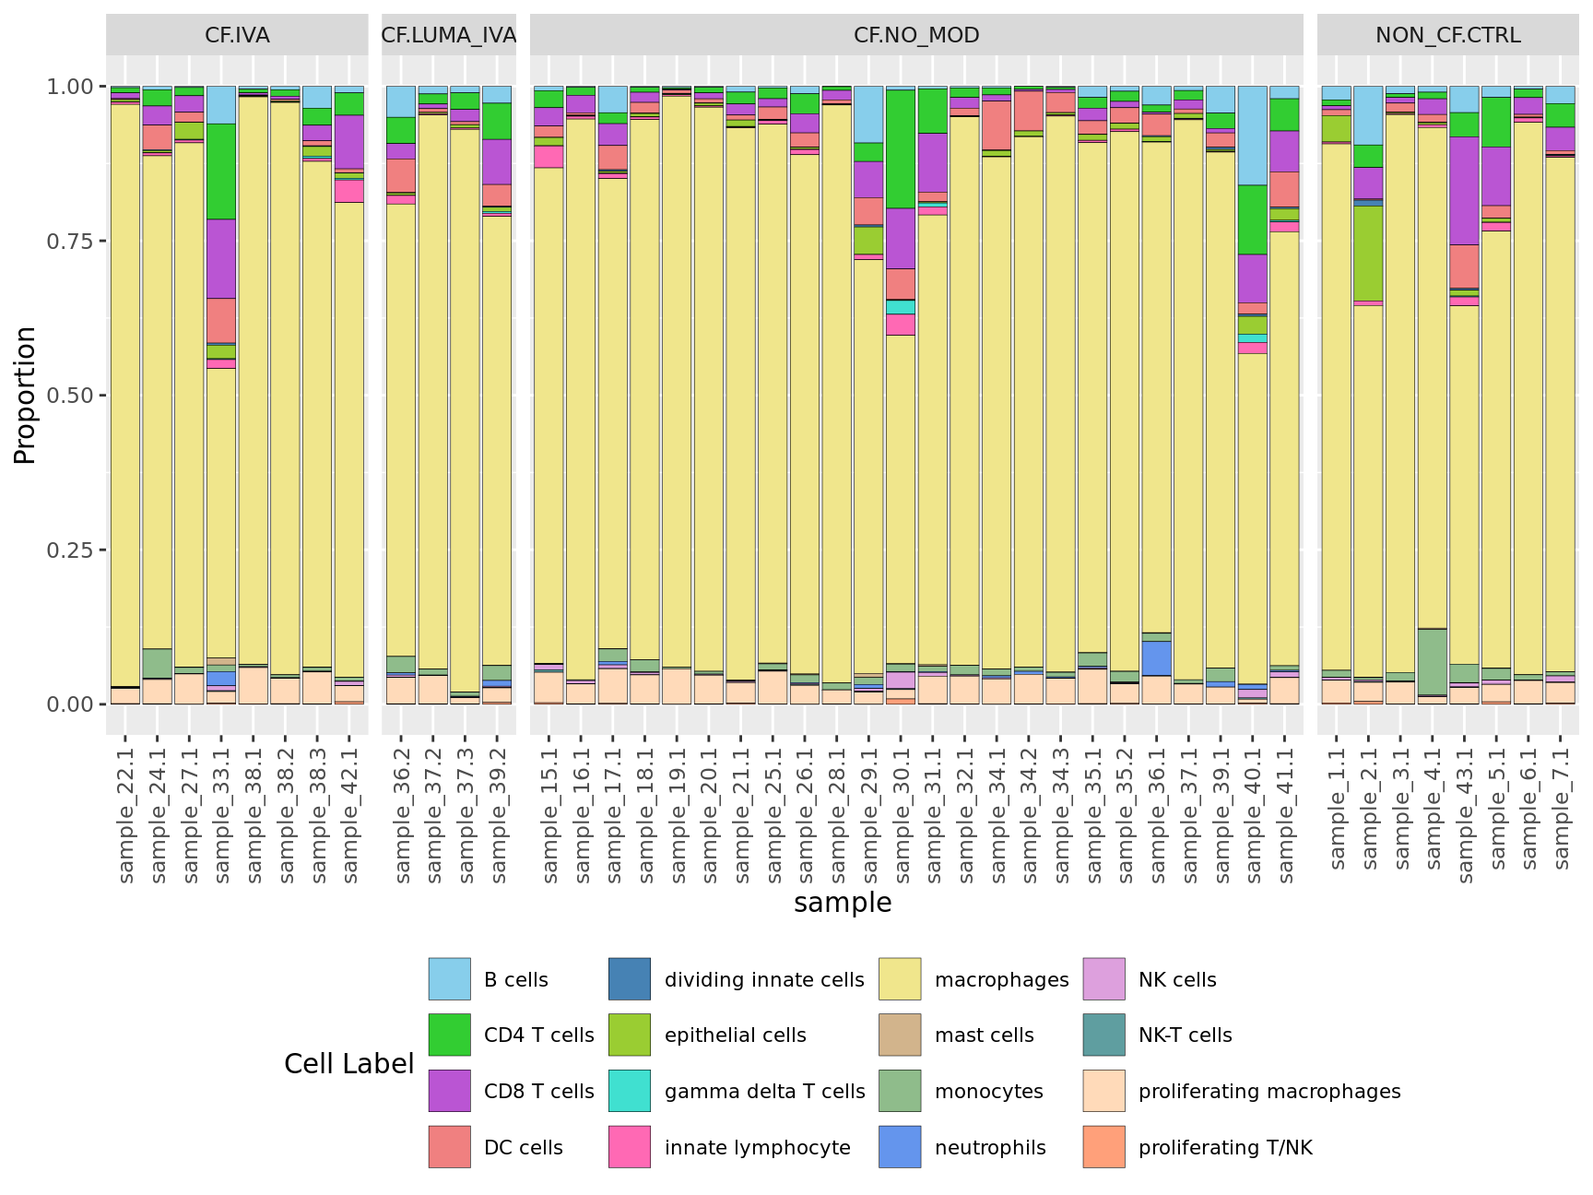The image size is (1593, 1195).
Task: Click the sample_2.1 x-axis label
Action: 1369,810
